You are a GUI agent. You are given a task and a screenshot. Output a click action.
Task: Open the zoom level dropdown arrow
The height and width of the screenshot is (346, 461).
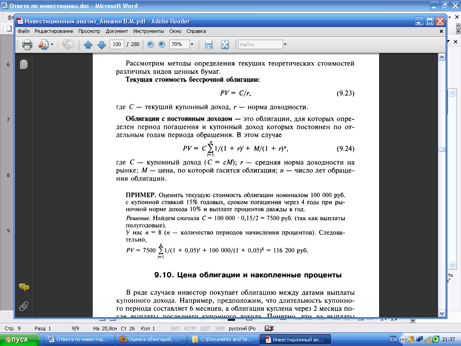tap(192, 45)
